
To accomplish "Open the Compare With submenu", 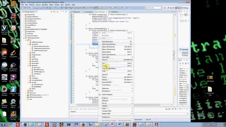I will coord(116,111).
